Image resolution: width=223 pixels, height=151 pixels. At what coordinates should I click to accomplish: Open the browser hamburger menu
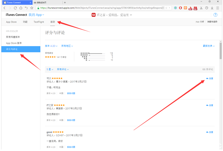click(x=217, y=8)
